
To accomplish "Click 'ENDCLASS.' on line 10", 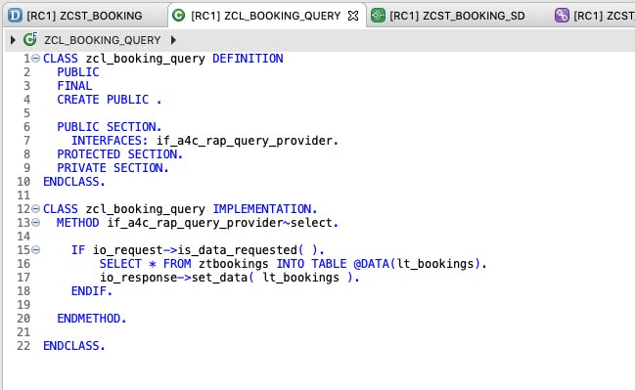I will pos(74,182).
